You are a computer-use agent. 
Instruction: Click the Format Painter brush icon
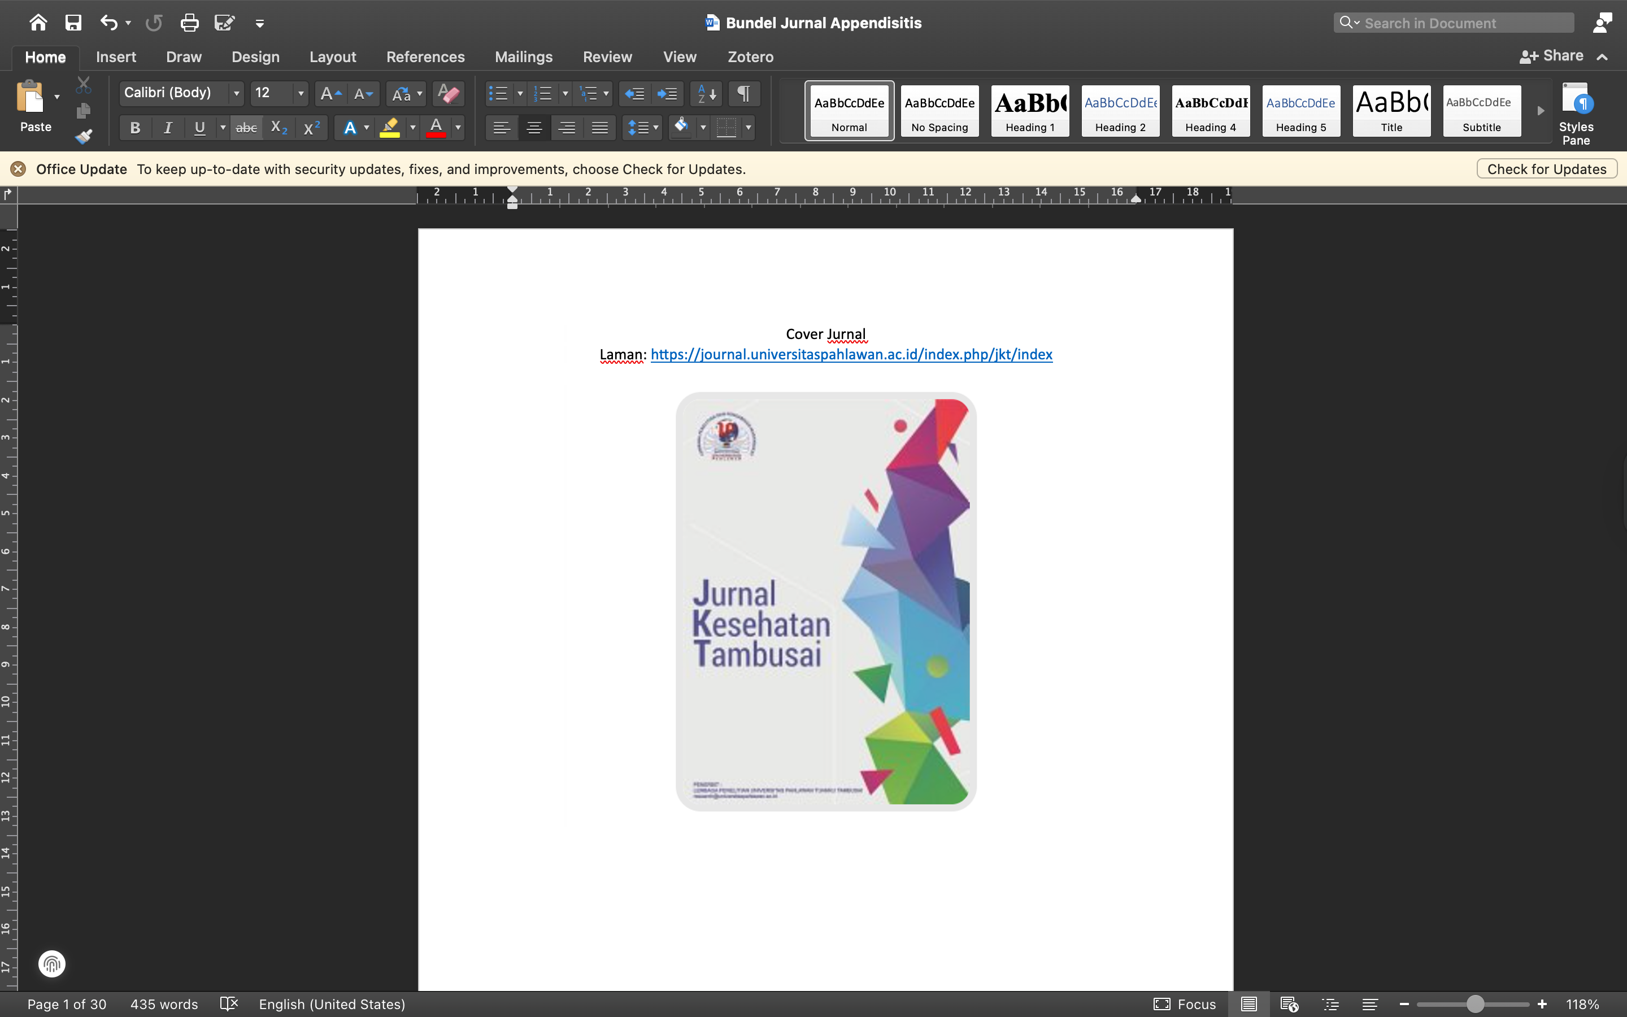pos(84,137)
